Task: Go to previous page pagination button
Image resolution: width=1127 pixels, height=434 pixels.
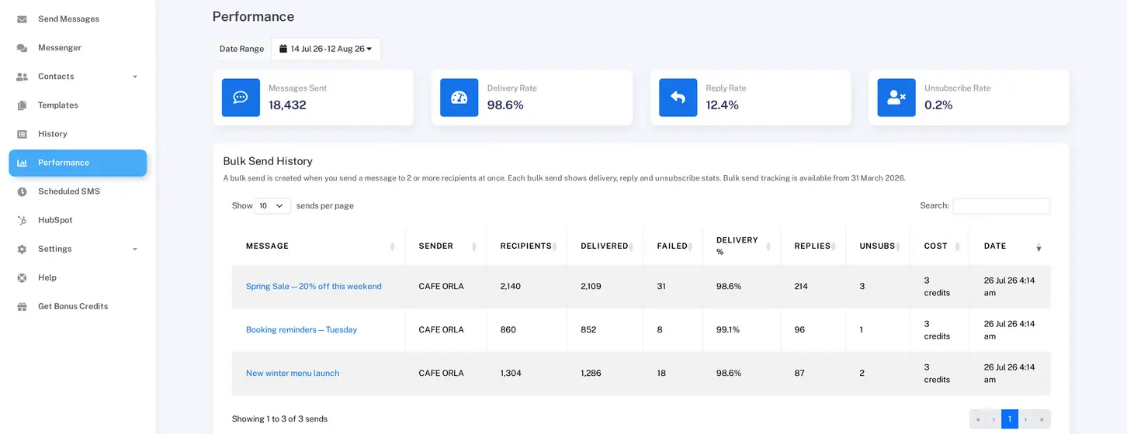Action: click(993, 419)
